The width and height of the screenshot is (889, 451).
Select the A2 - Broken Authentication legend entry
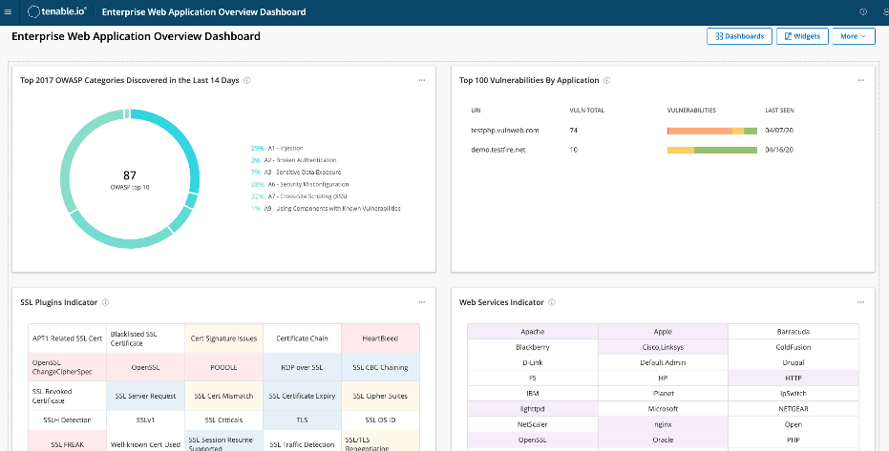pos(293,160)
